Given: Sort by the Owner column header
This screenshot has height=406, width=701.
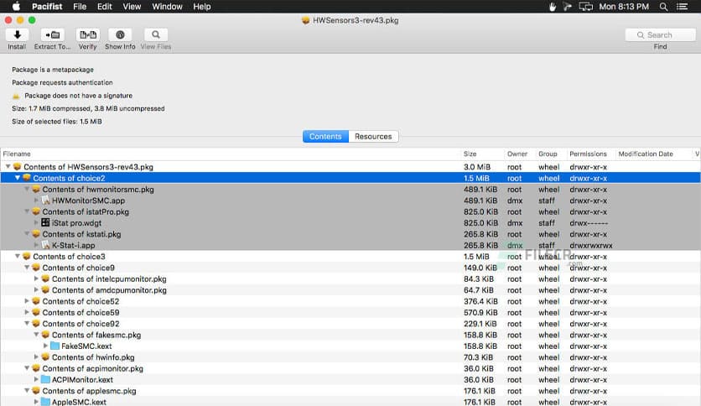Looking at the screenshot, I should [520, 154].
